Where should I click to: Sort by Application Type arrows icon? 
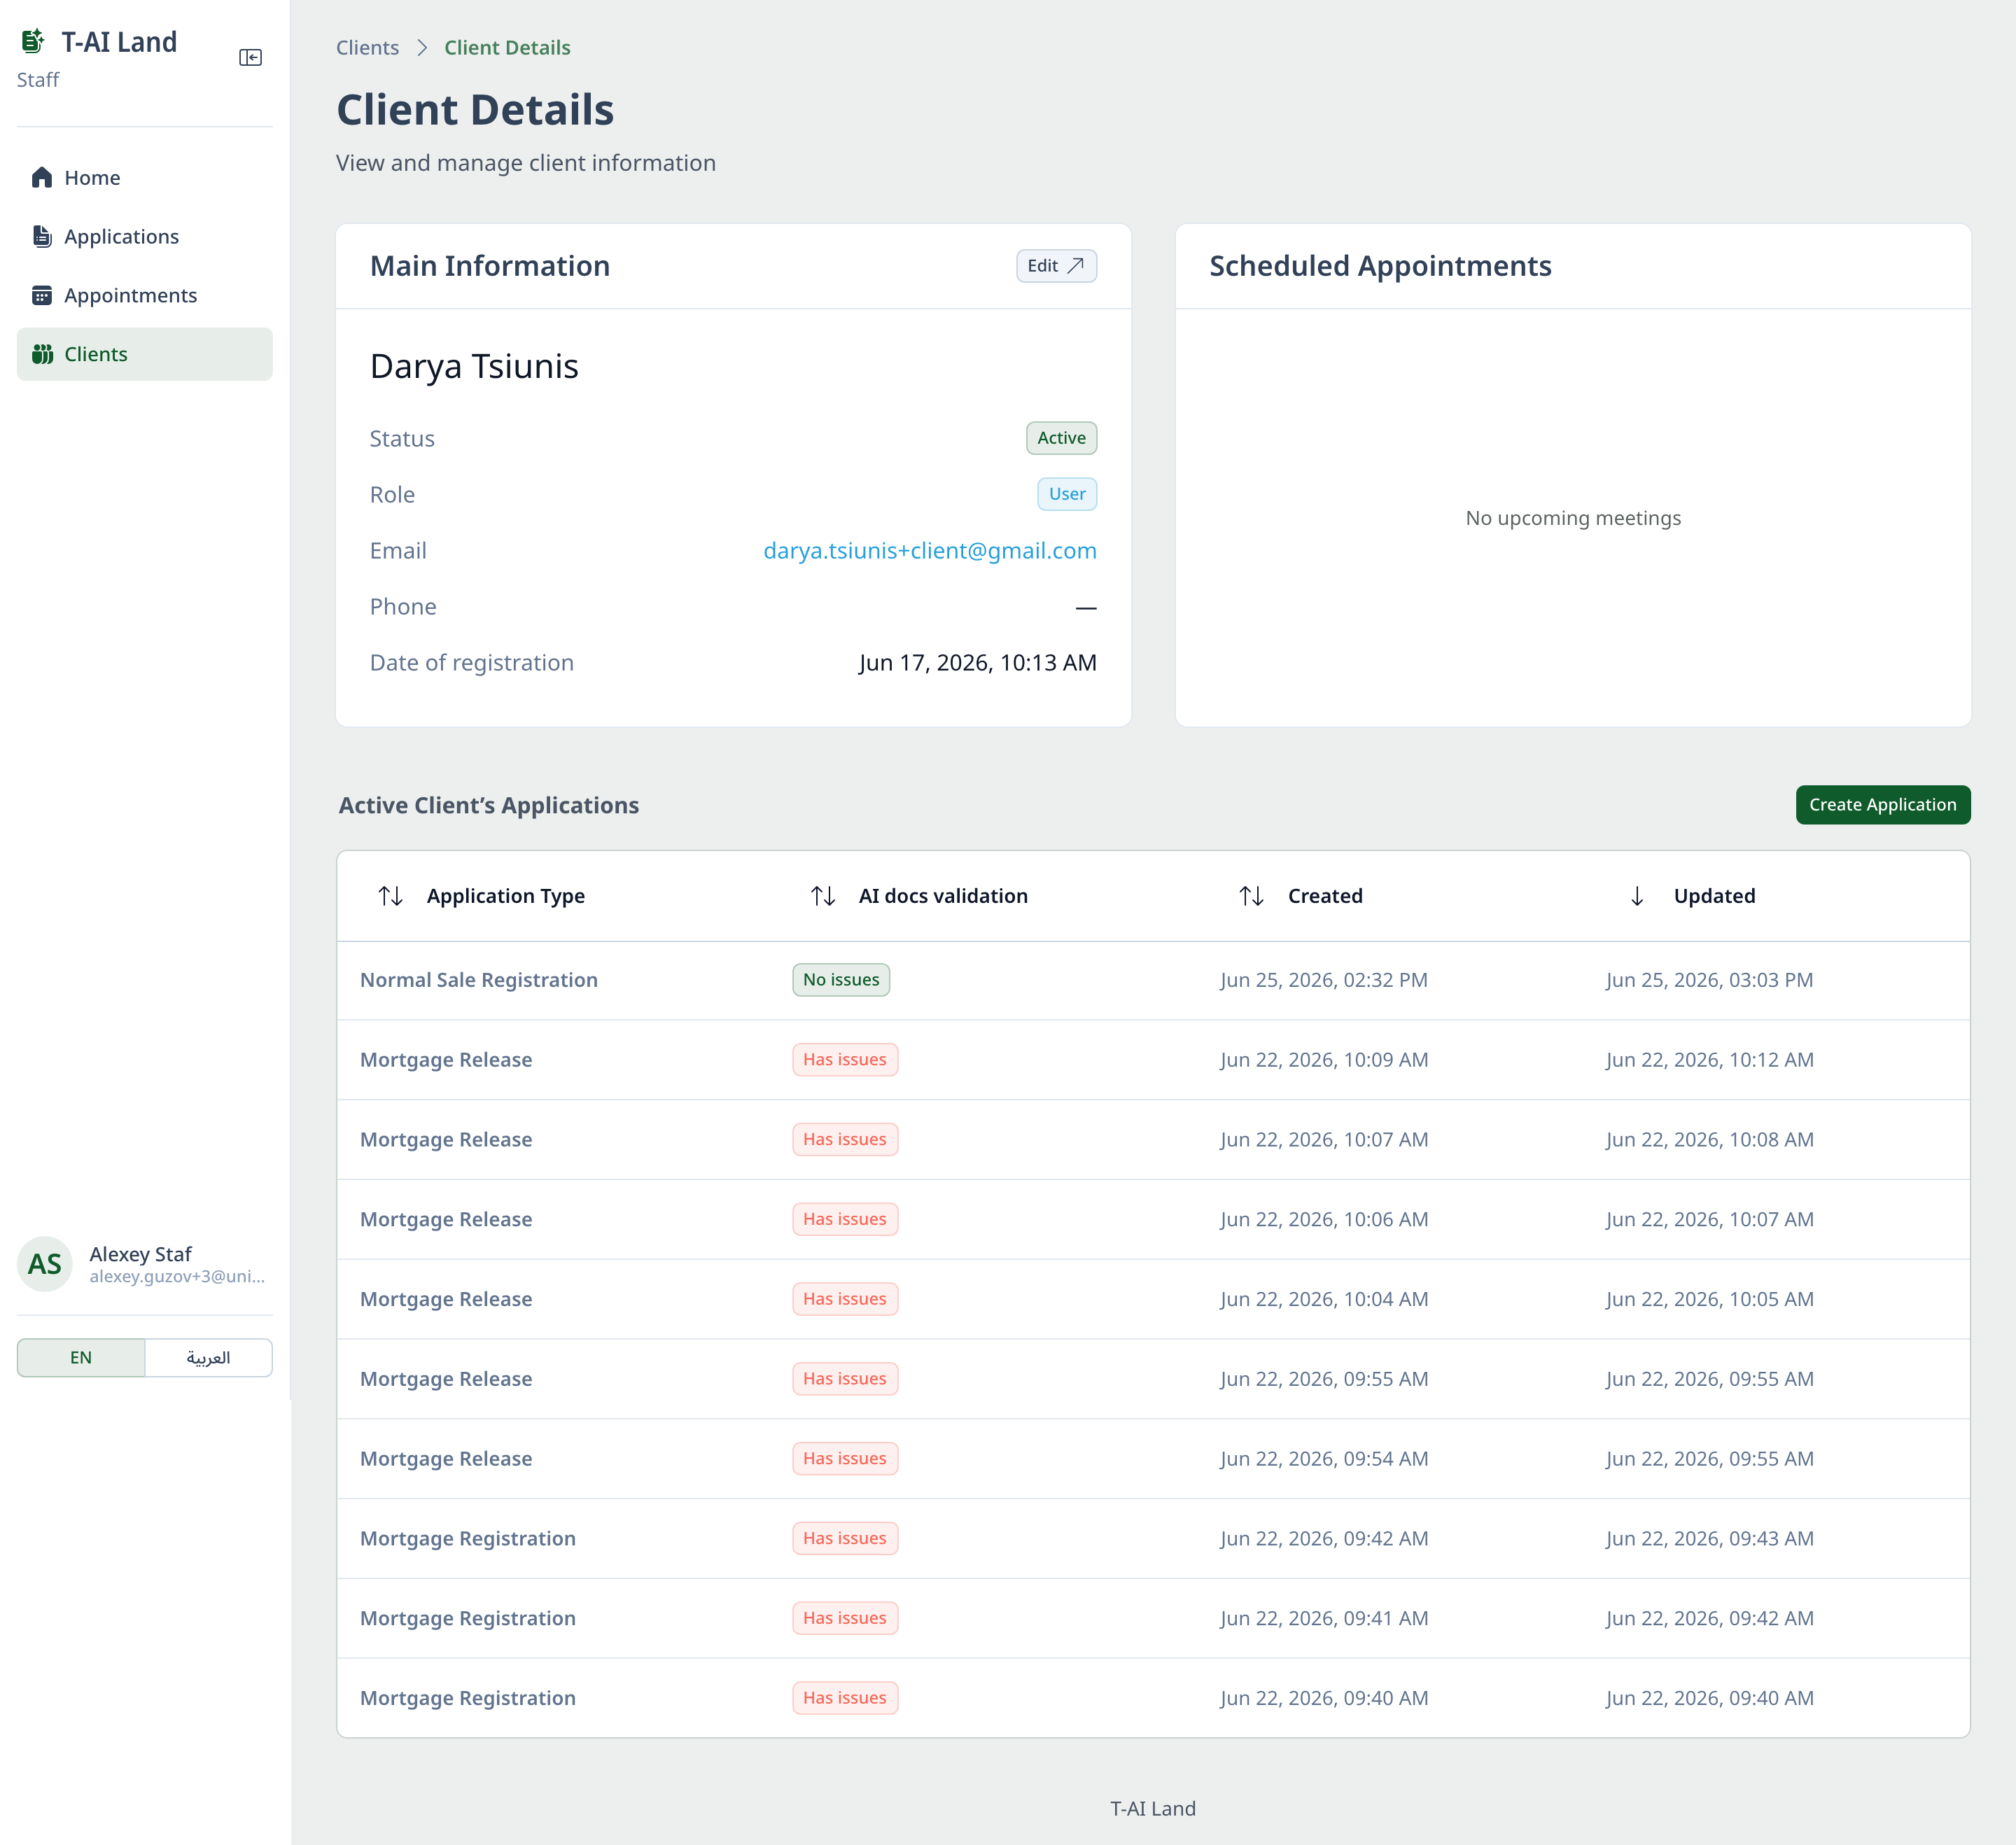coord(391,896)
